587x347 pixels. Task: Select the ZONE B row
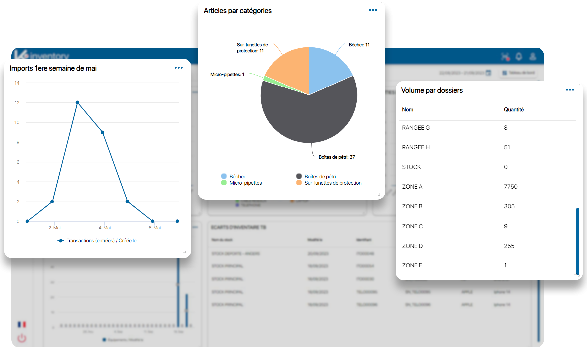(x=487, y=206)
